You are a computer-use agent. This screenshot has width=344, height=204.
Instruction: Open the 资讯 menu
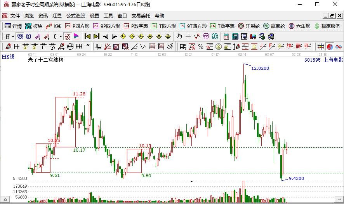(x=43, y=16)
